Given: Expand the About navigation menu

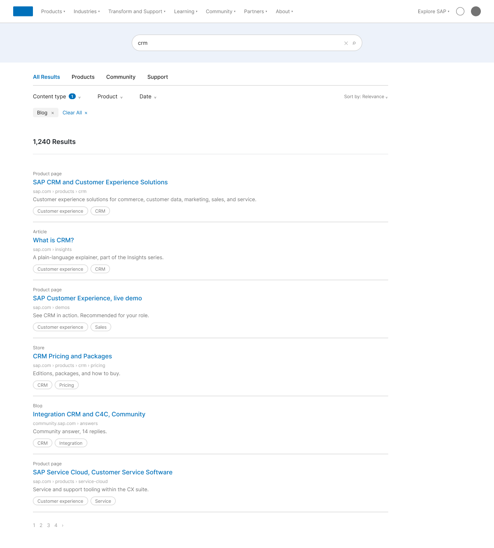Looking at the screenshot, I should (284, 12).
